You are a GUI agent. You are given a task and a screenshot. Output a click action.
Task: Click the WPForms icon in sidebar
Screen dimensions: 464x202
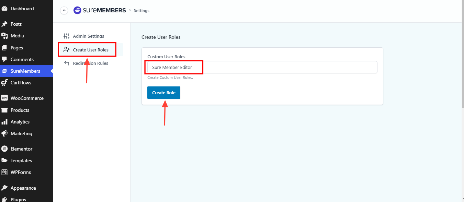[4, 172]
